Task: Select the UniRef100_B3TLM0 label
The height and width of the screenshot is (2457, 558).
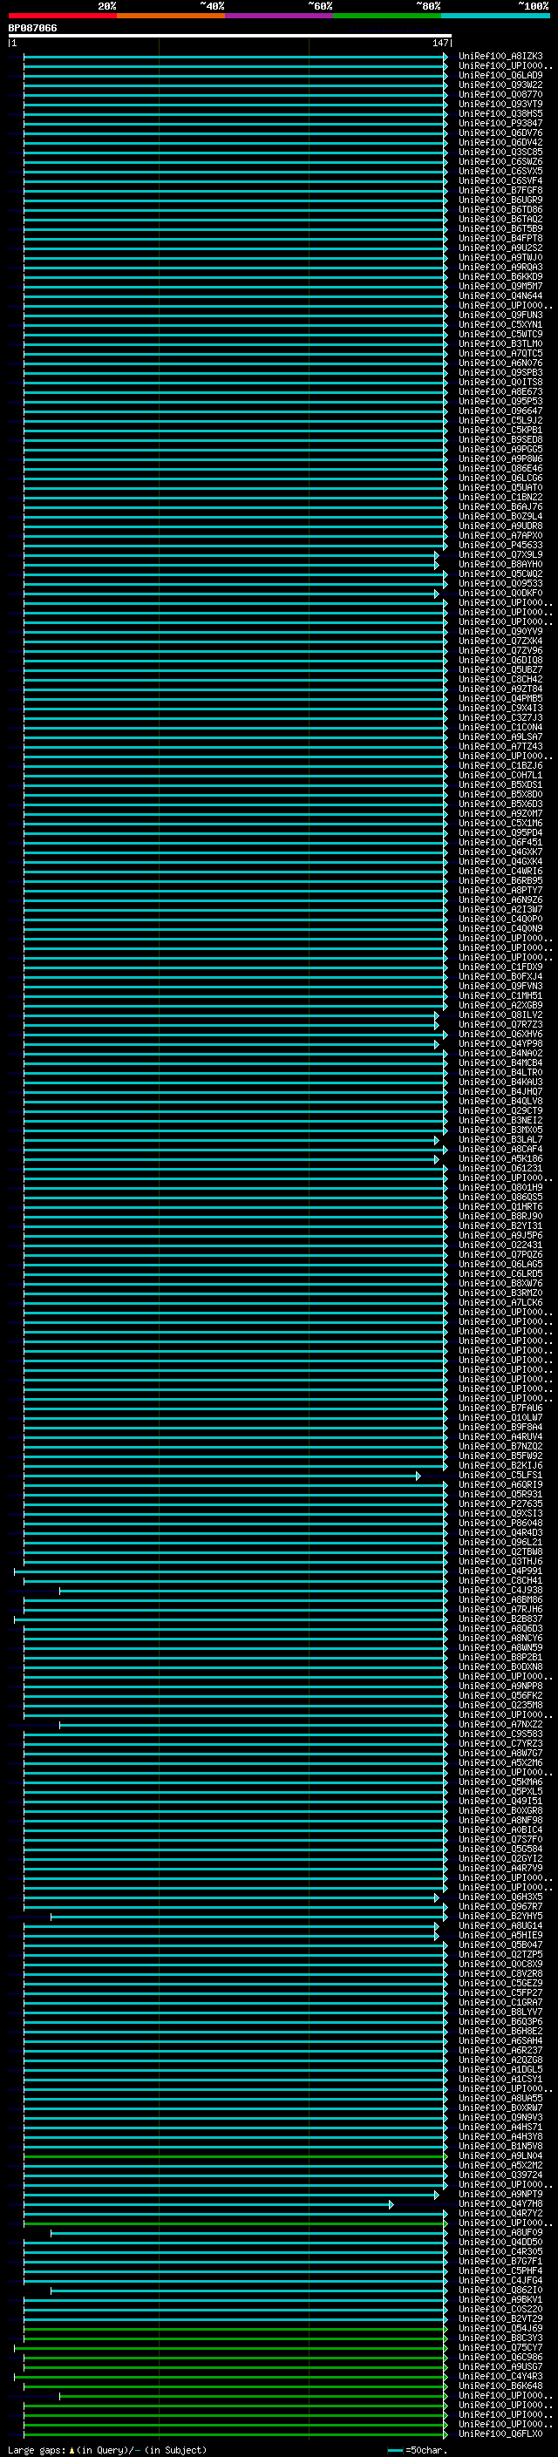Action: (x=500, y=343)
